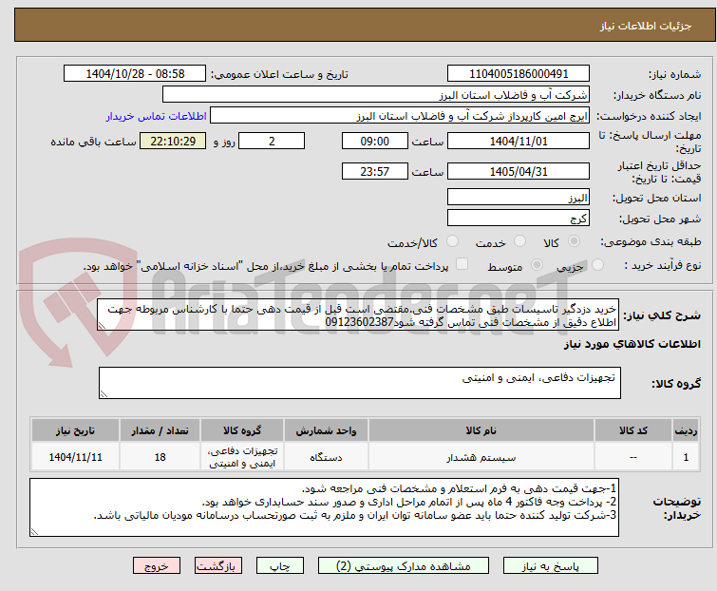Click the دستگاه unit cell

pos(326,456)
